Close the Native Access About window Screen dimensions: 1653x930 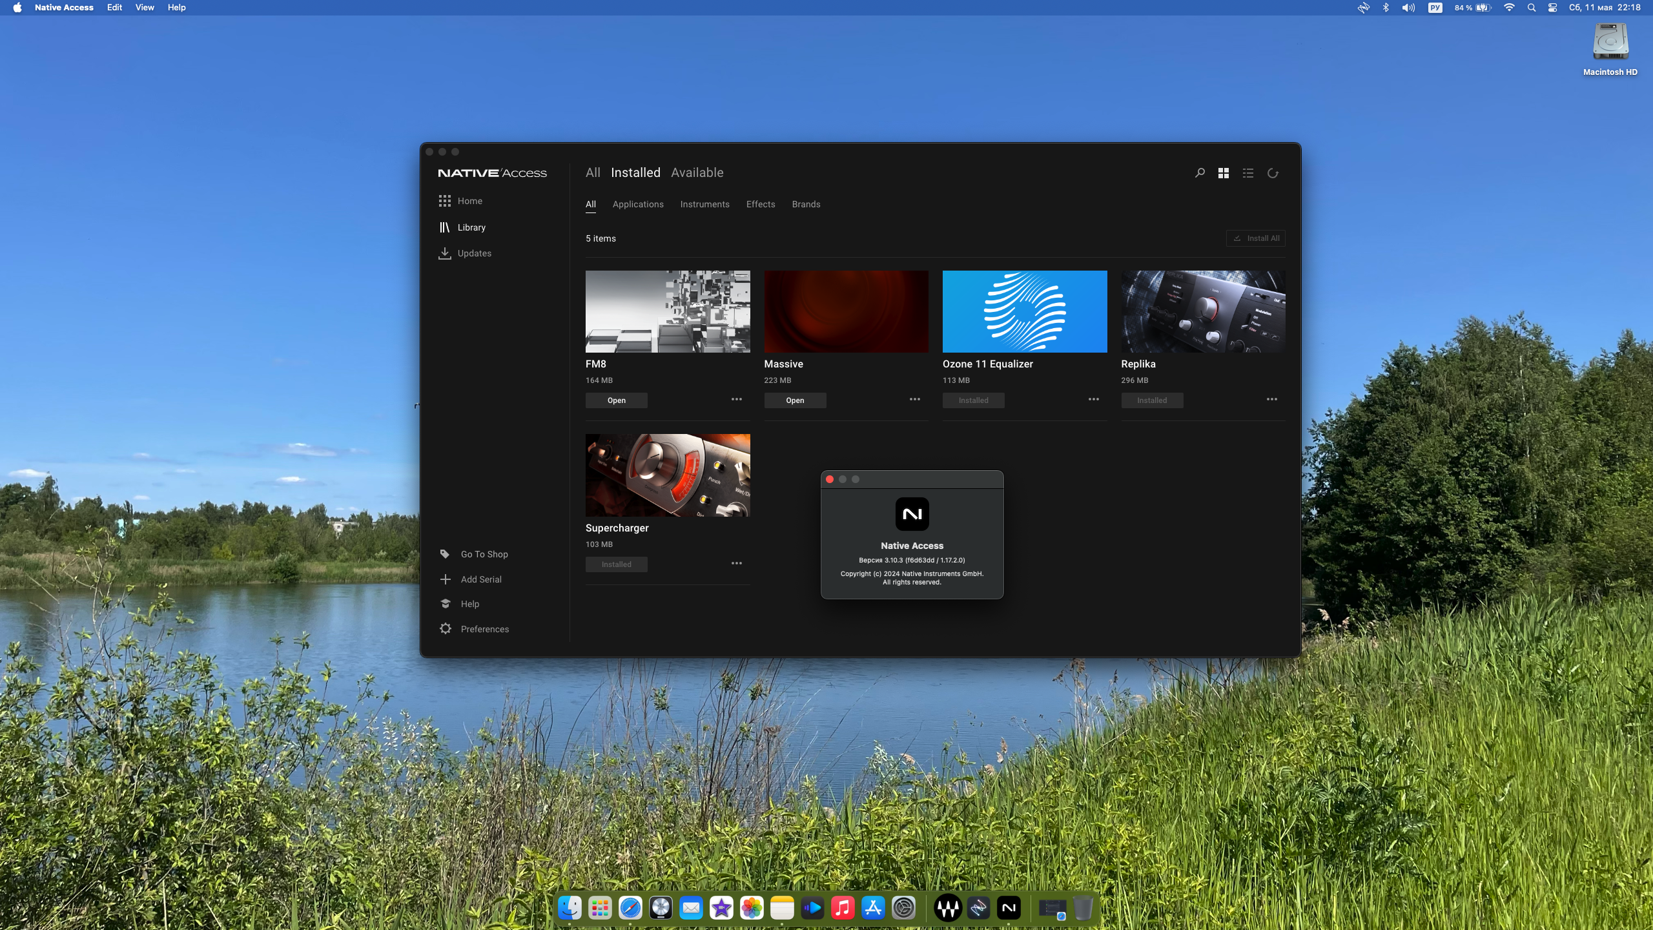point(830,479)
